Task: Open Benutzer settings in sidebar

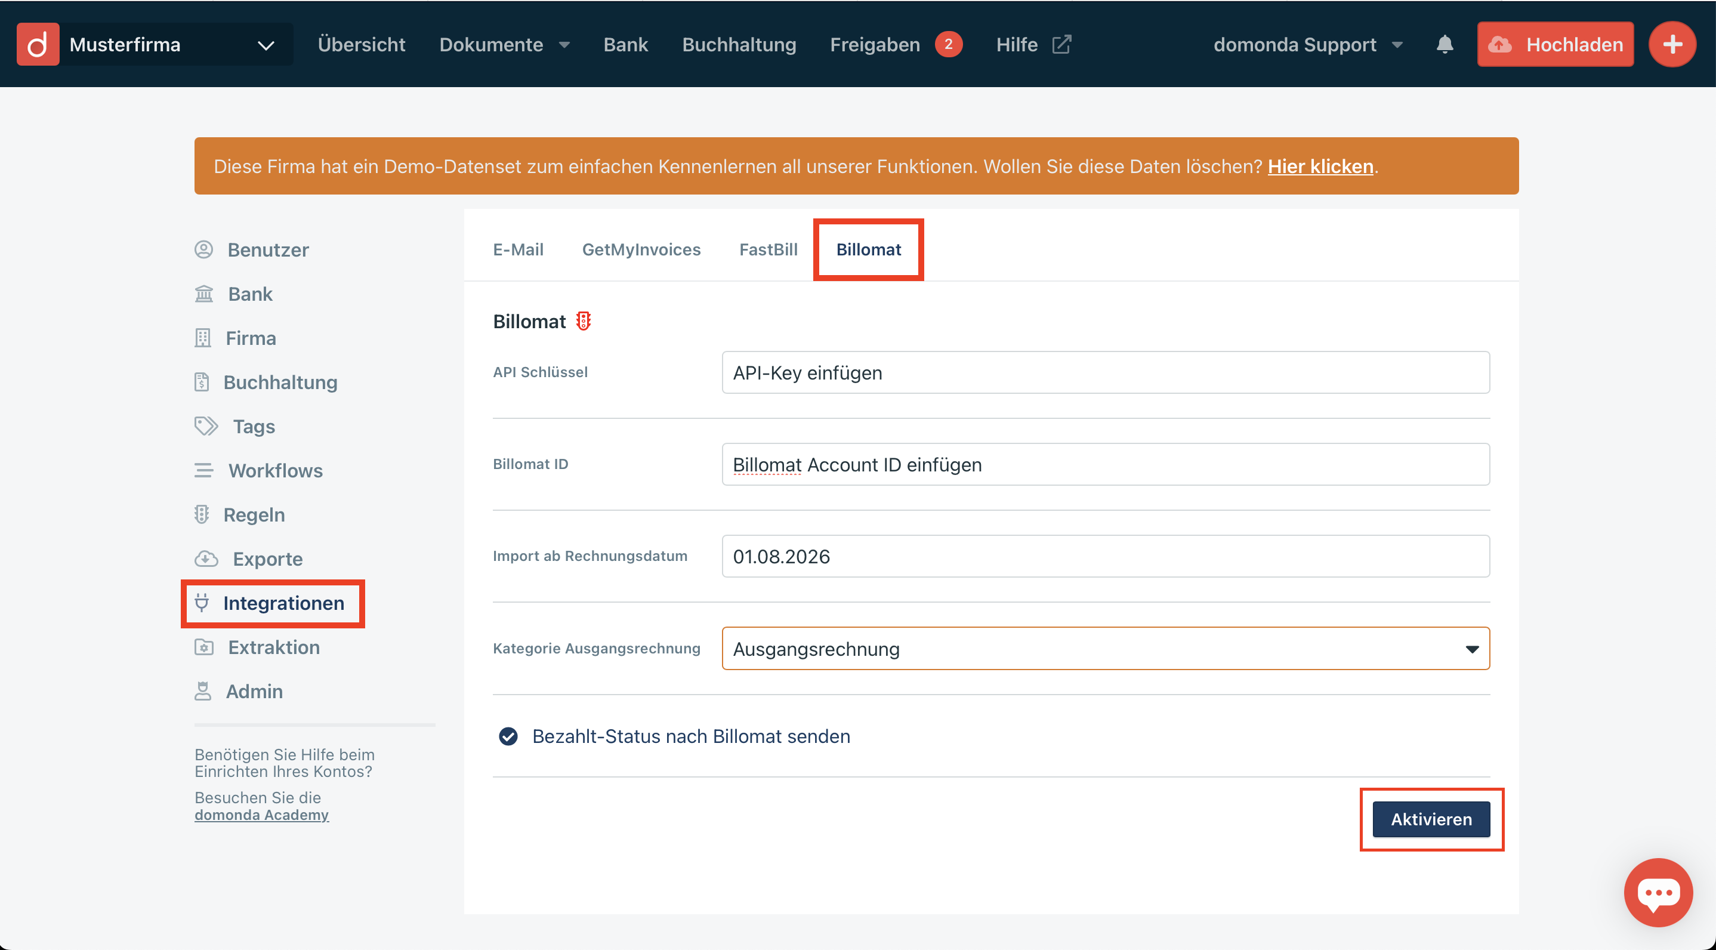Action: [x=268, y=249]
